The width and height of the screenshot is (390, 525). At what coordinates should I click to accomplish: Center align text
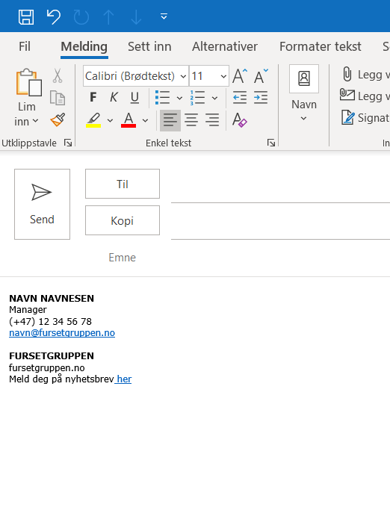(191, 120)
